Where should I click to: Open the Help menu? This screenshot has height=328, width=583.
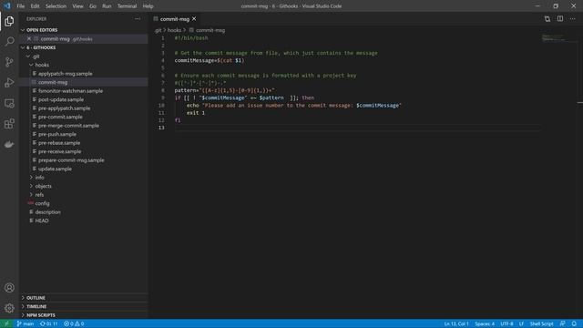148,6
